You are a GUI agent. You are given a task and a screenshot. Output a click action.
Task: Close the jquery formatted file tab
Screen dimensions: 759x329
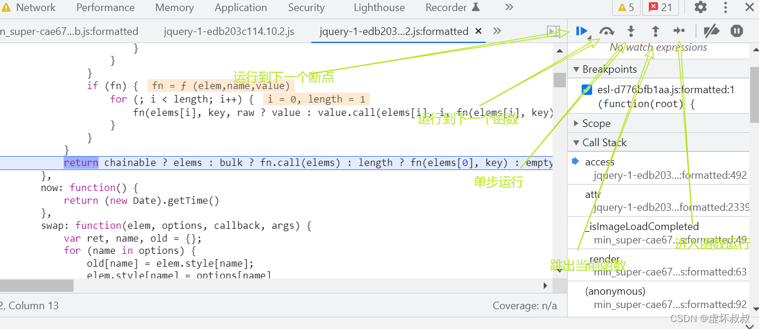pyautogui.click(x=478, y=31)
